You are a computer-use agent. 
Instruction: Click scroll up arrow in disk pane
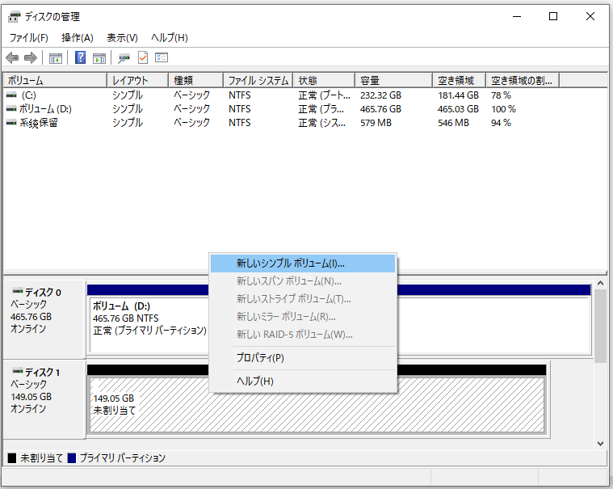(x=601, y=283)
